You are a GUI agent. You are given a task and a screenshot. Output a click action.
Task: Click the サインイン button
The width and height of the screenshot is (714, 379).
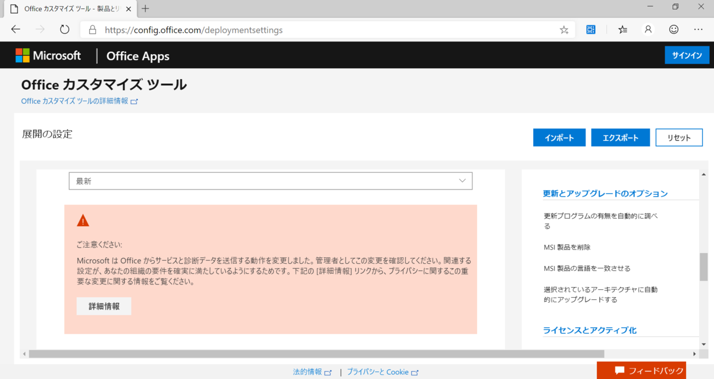coord(687,55)
